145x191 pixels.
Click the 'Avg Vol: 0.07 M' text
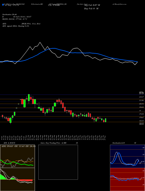tap(92, 5)
